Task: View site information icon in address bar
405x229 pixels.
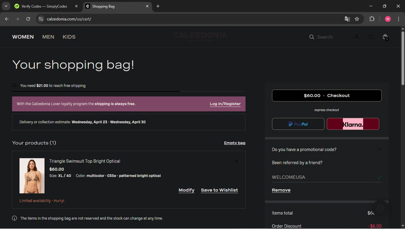Action: tap(41, 19)
